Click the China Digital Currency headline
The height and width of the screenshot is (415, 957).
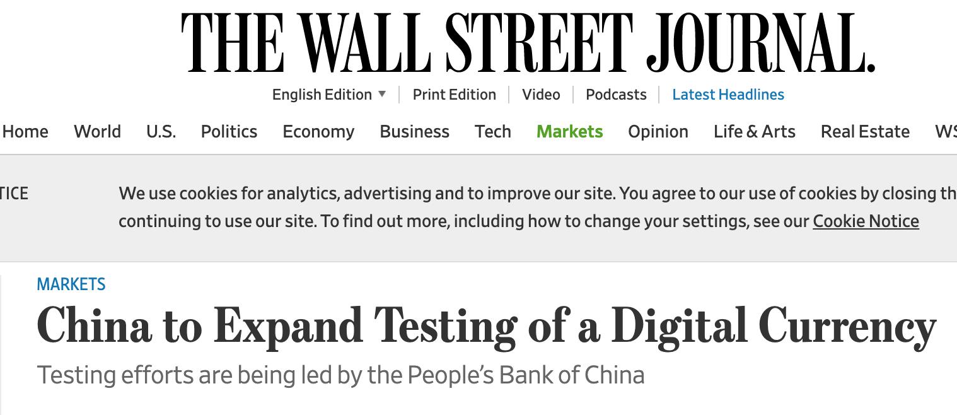click(485, 326)
